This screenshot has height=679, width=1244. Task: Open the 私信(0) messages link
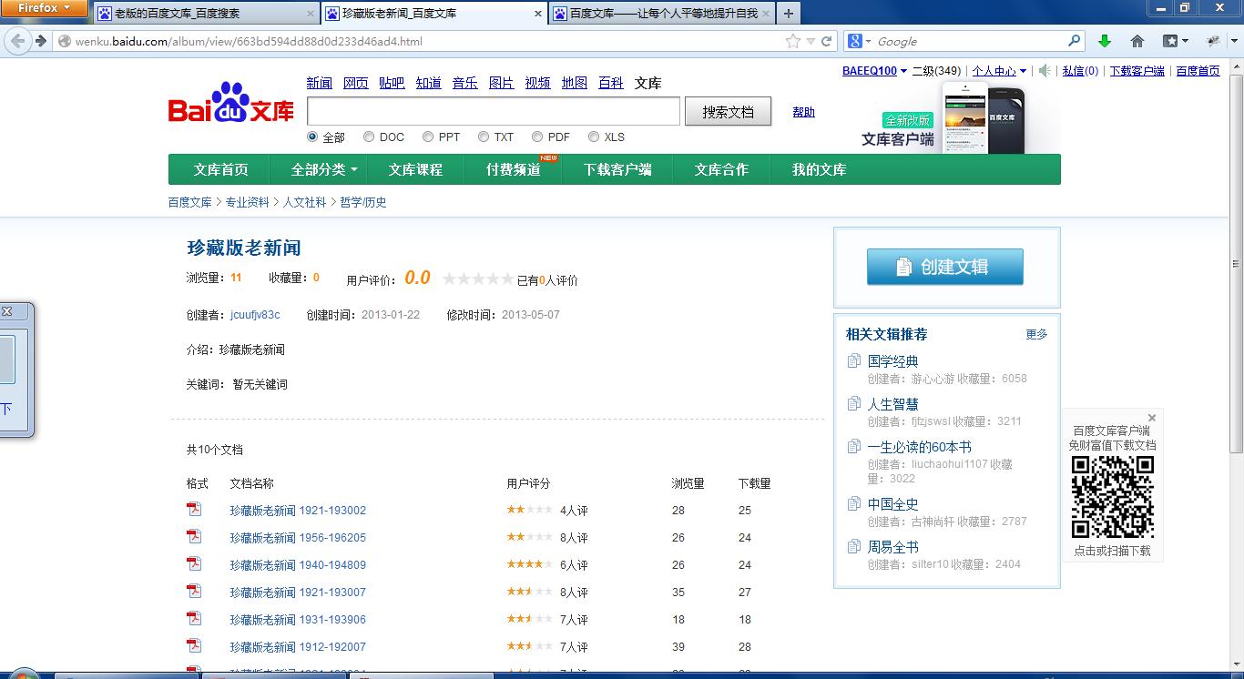coord(1080,71)
